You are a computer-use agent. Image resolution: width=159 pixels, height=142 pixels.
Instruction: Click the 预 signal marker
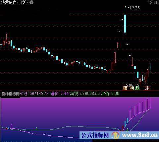[125, 88]
